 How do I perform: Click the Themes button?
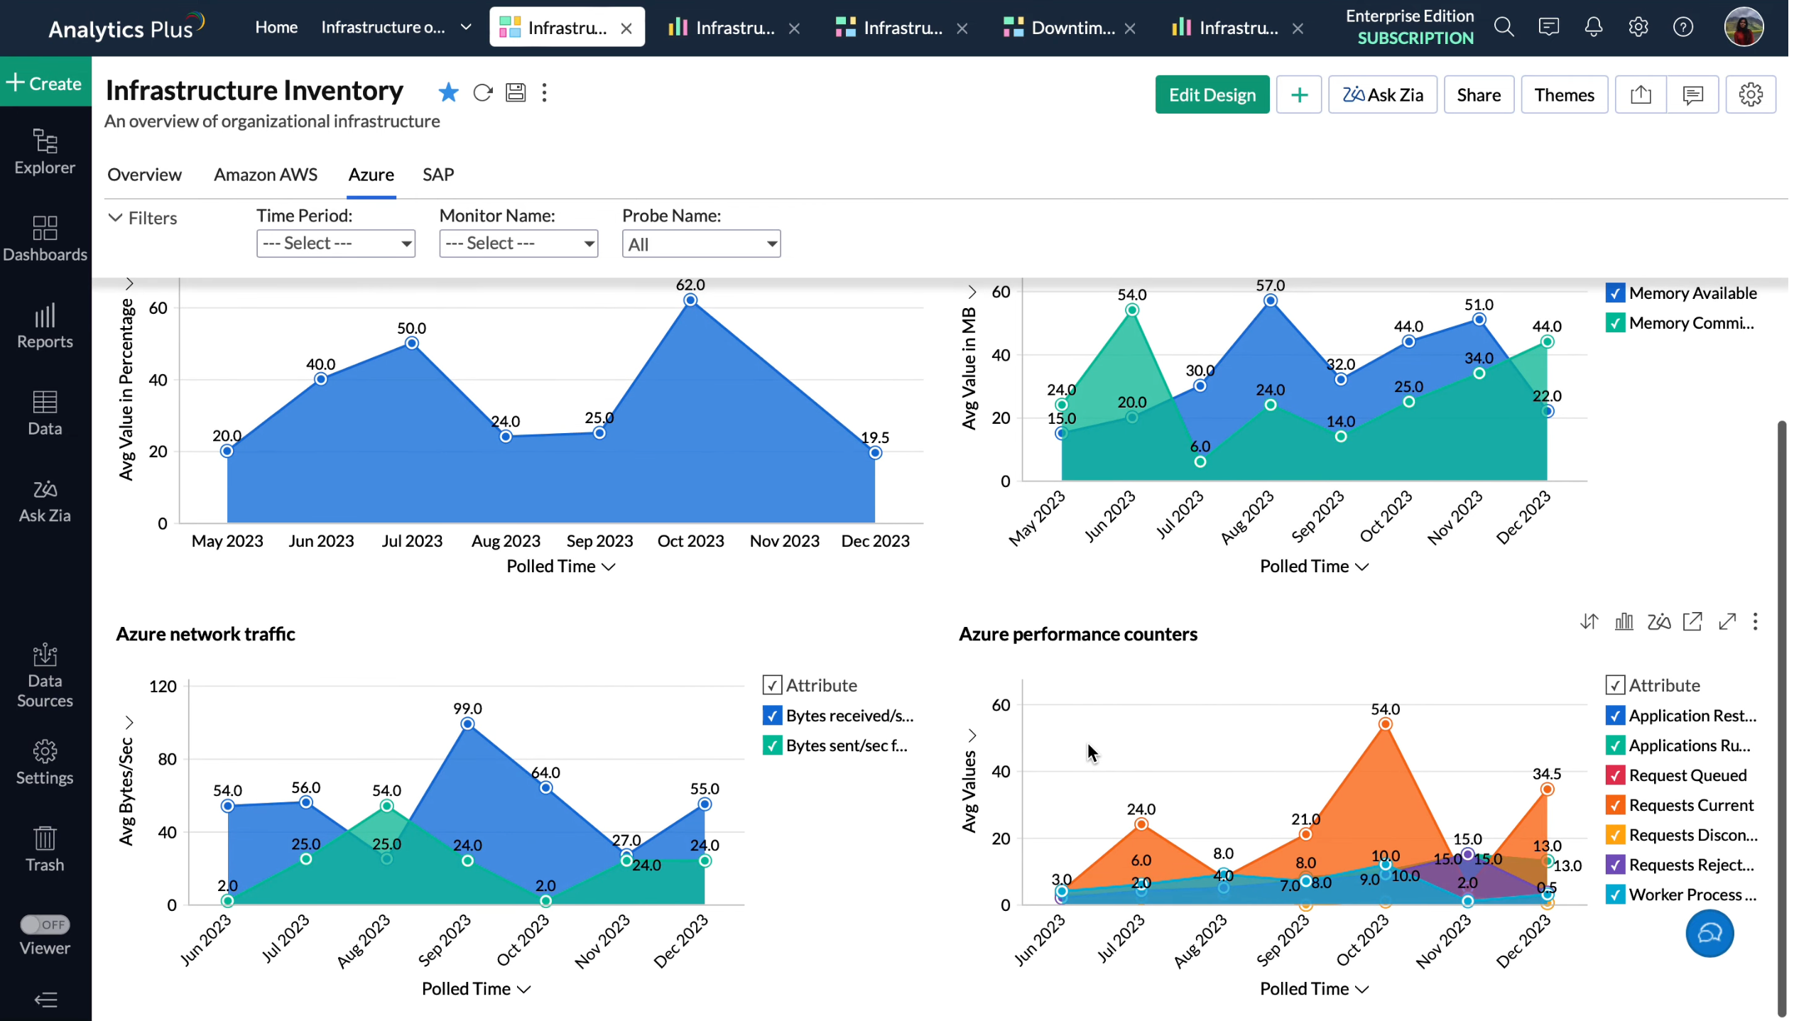(x=1563, y=94)
